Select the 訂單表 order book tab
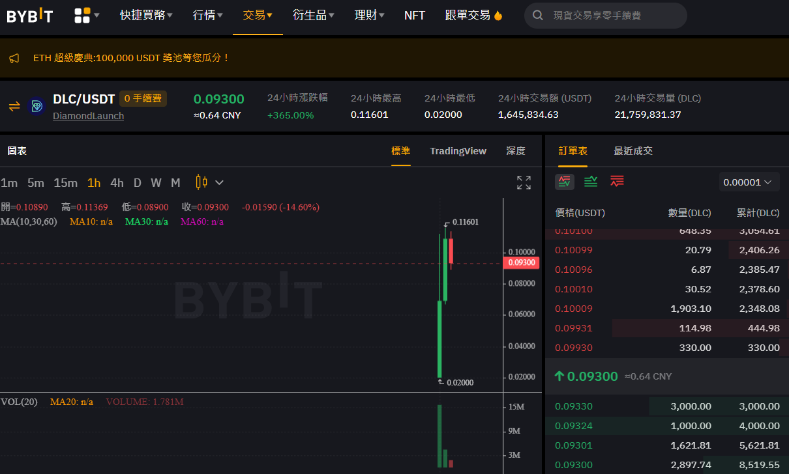789x474 pixels. pyautogui.click(x=573, y=151)
